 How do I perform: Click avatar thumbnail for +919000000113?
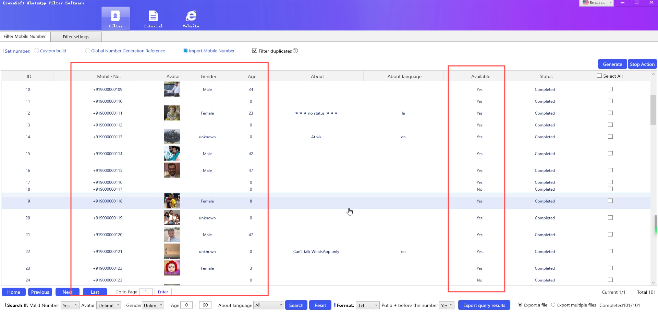(x=172, y=137)
